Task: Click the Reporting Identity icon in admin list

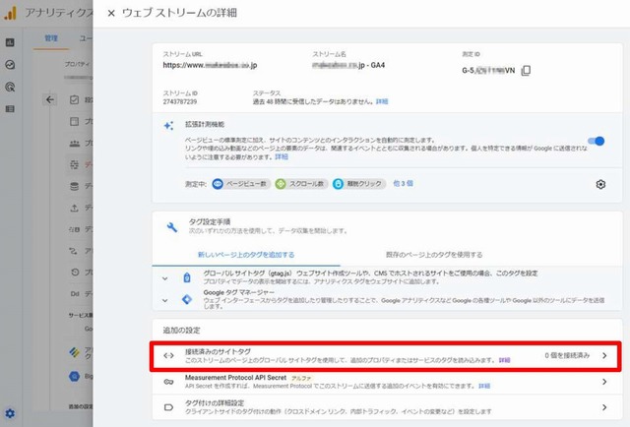Action: click(75, 229)
